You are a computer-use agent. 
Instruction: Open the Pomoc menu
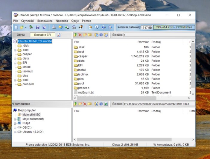[x=86, y=21]
